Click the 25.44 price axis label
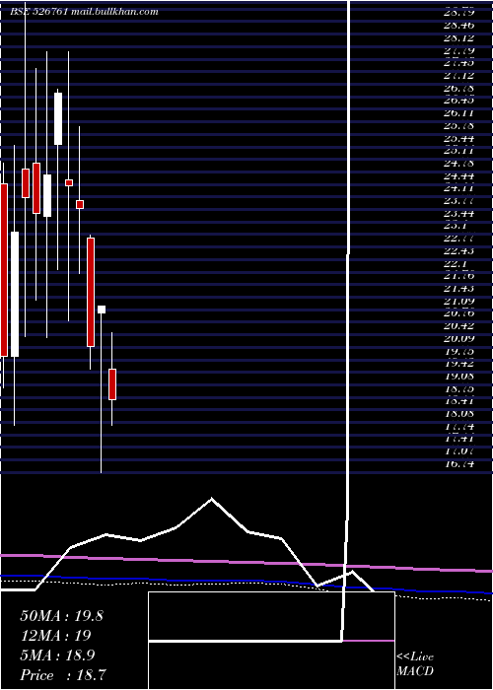This screenshot has width=493, height=690. (459, 138)
